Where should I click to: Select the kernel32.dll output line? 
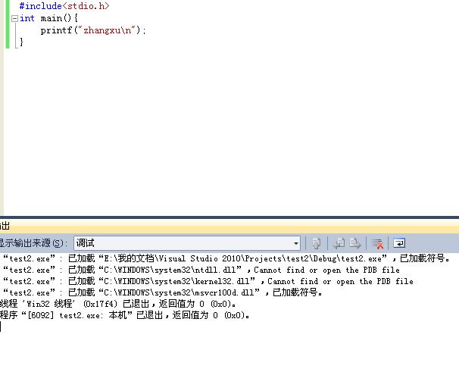tap(208, 281)
